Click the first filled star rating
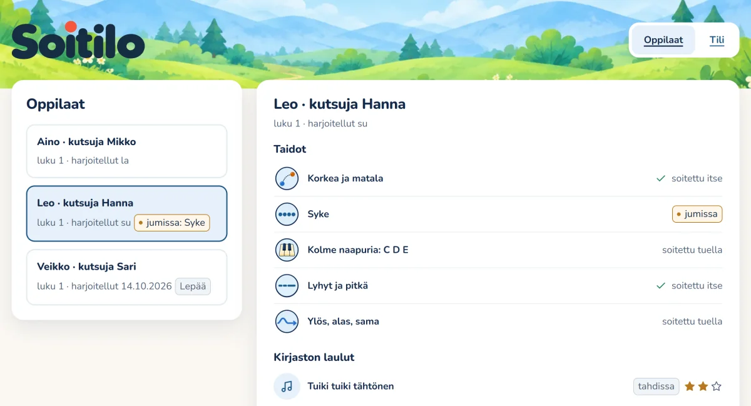This screenshot has height=406, width=751. [x=690, y=386]
